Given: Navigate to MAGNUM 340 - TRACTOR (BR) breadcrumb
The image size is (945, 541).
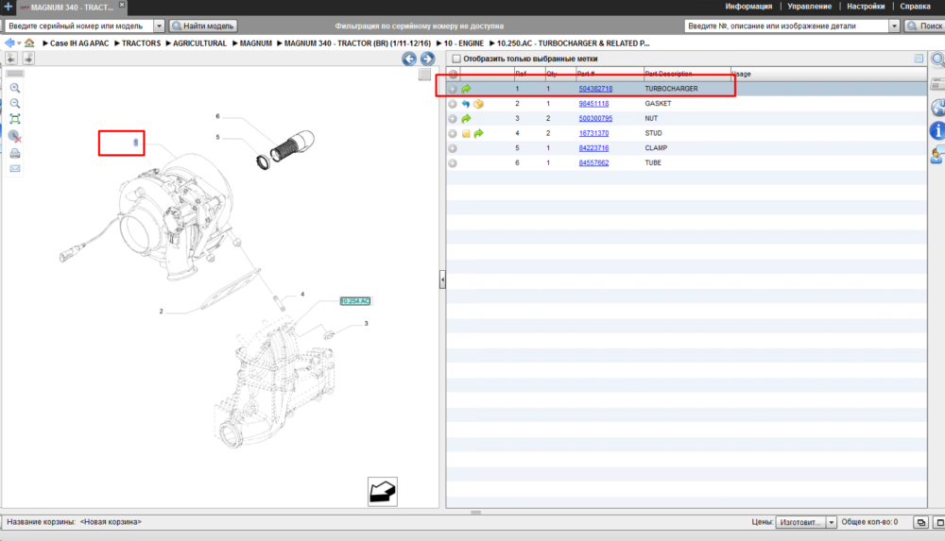Looking at the screenshot, I should (357, 43).
